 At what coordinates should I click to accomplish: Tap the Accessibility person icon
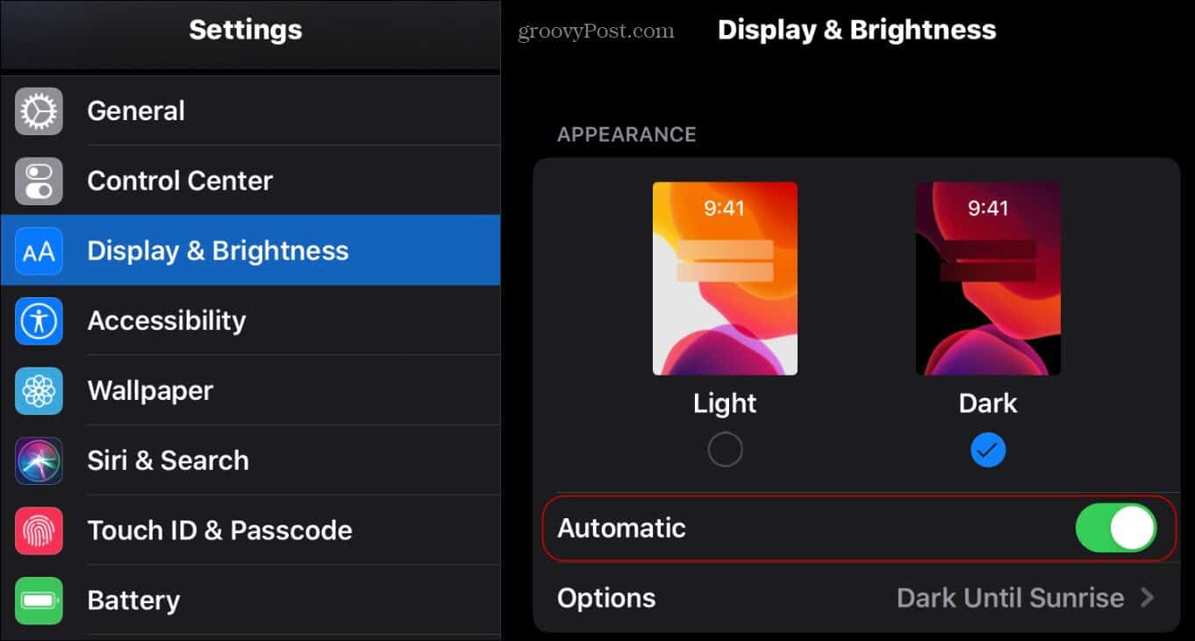(x=39, y=321)
